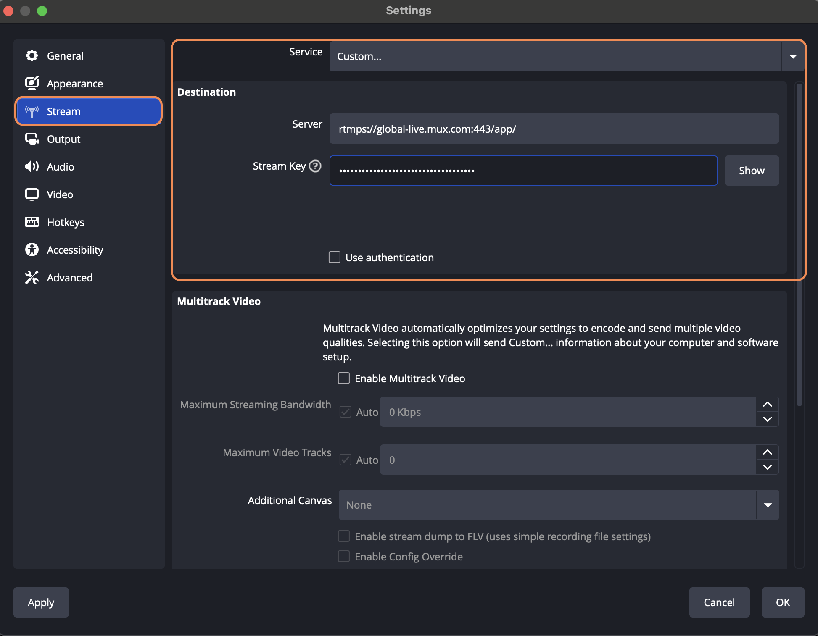The height and width of the screenshot is (636, 818).
Task: Decrease Maximum Streaming Bandwidth with down arrow
Action: click(x=767, y=419)
